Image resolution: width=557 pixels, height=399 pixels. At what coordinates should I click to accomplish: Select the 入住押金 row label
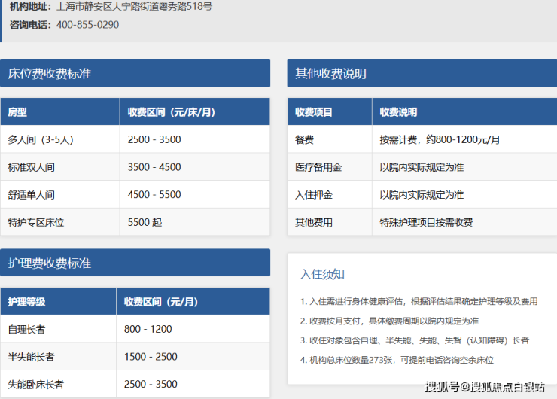[314, 195]
